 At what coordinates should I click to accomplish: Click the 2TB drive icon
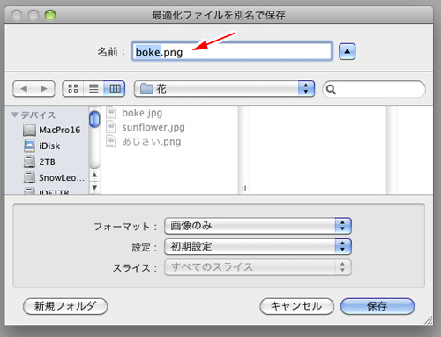(29, 161)
